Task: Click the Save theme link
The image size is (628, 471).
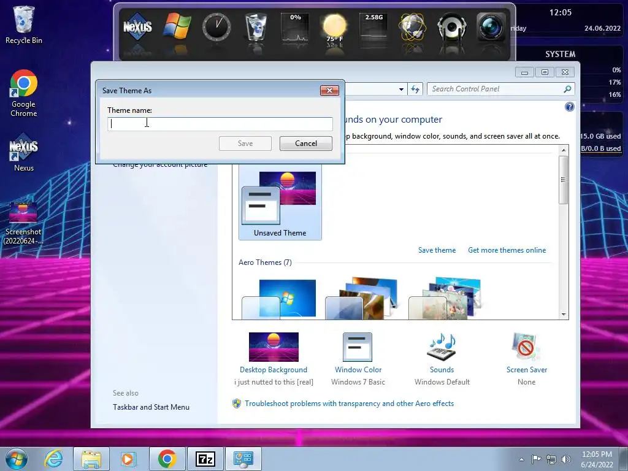Action: click(x=437, y=250)
